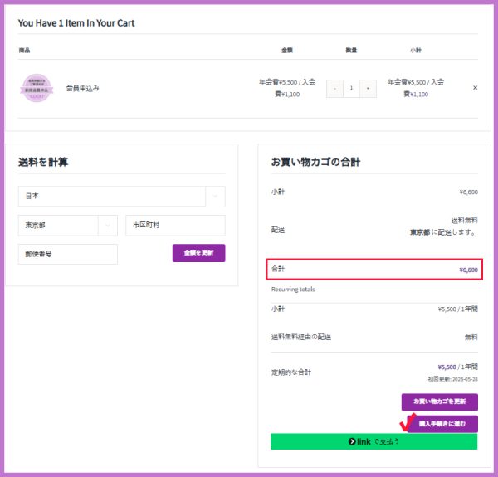Click the 定期的な合計 ¥5,500 amount
Screen dimensions: 498x477
tap(449, 367)
